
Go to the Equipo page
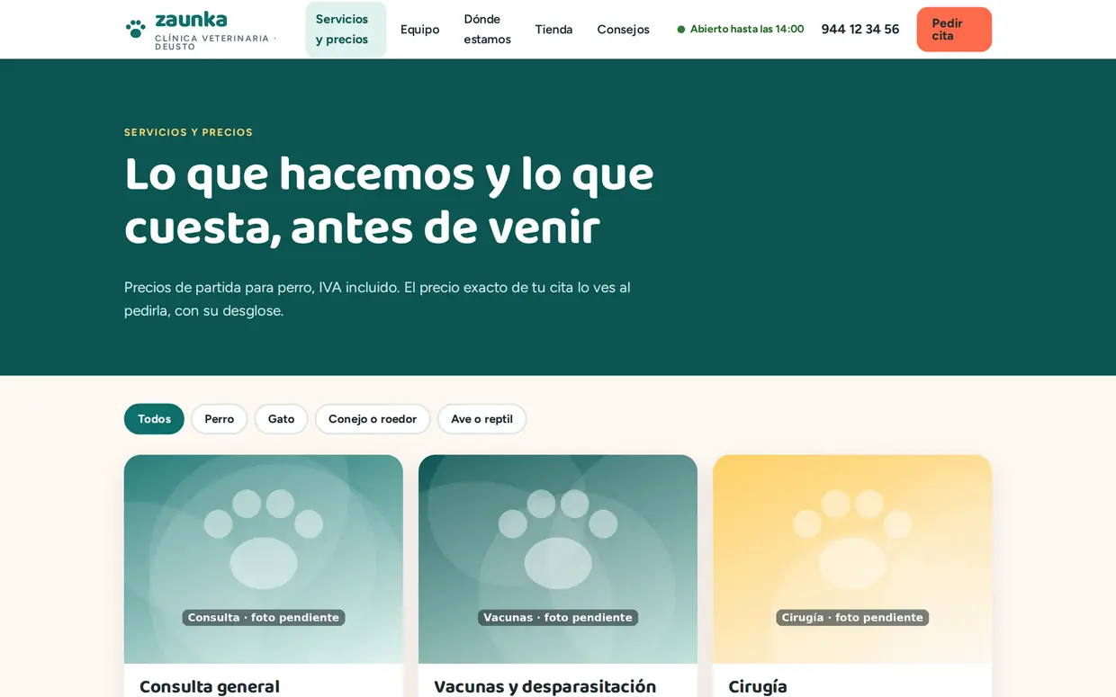coord(419,30)
